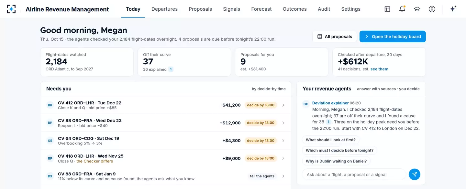The width and height of the screenshot is (466, 189).
Task: Open the Departures tab
Action: point(164,9)
